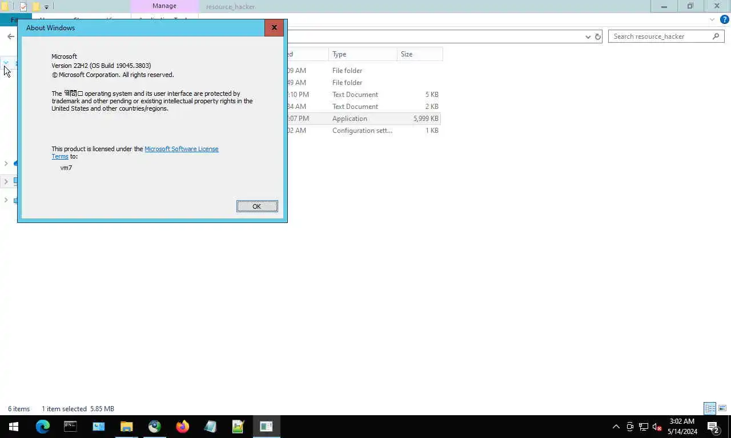Viewport: 731px width, 438px height.
Task: Open the tilted blue notepad taskbar icon
Action: click(x=210, y=426)
